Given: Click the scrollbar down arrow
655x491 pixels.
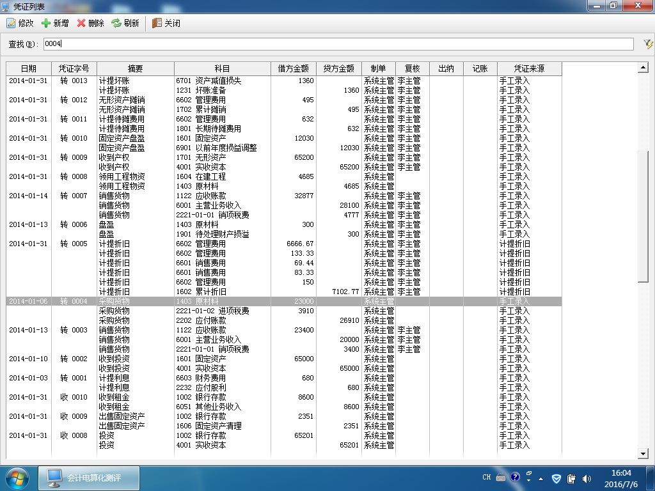Looking at the screenshot, I should pyautogui.click(x=643, y=453).
